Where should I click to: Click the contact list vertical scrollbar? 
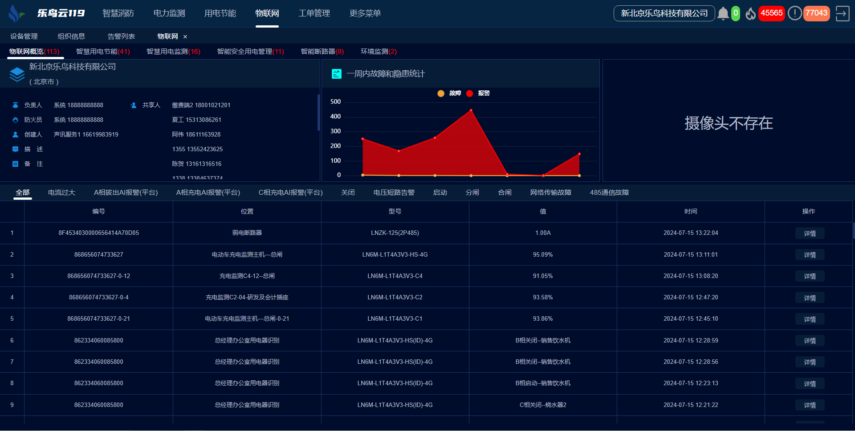pyautogui.click(x=318, y=112)
